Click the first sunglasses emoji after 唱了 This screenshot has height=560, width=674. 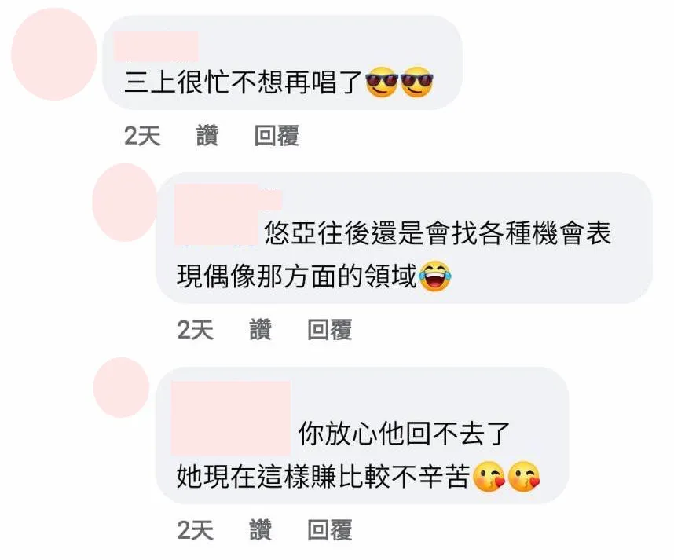381,82
